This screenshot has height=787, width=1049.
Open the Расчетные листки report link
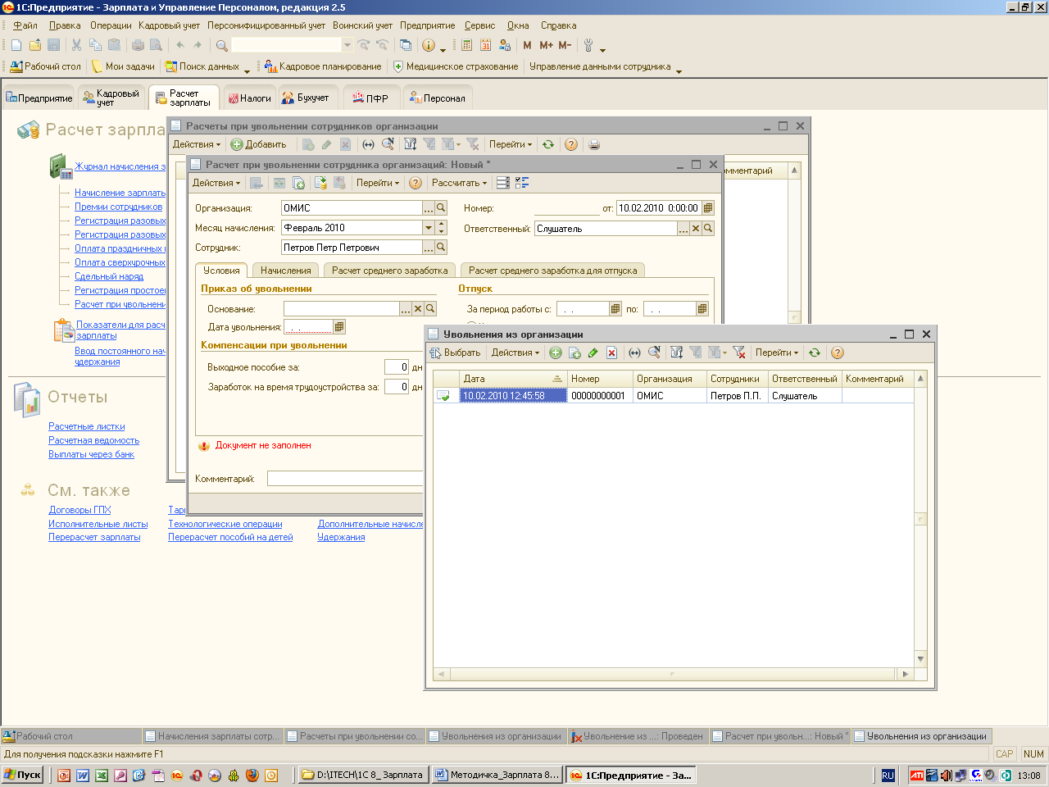click(87, 426)
